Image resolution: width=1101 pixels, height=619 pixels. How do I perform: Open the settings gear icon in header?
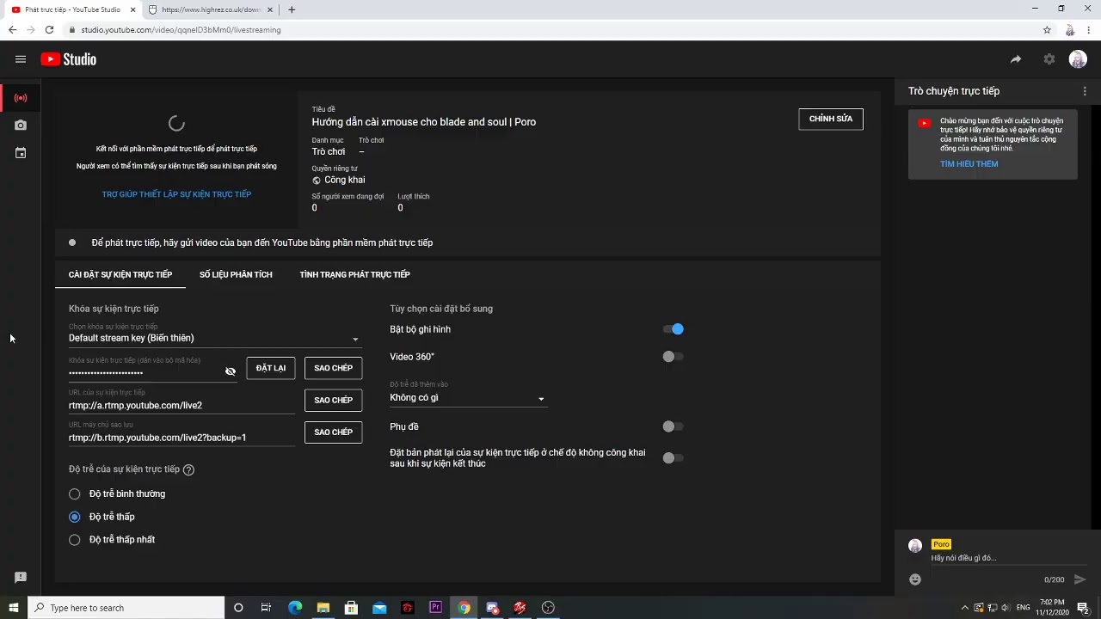(x=1049, y=59)
